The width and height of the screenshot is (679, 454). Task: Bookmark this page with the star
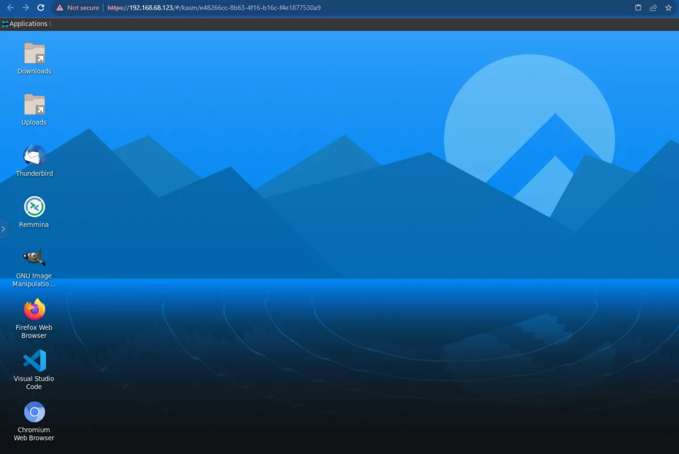[x=669, y=7]
